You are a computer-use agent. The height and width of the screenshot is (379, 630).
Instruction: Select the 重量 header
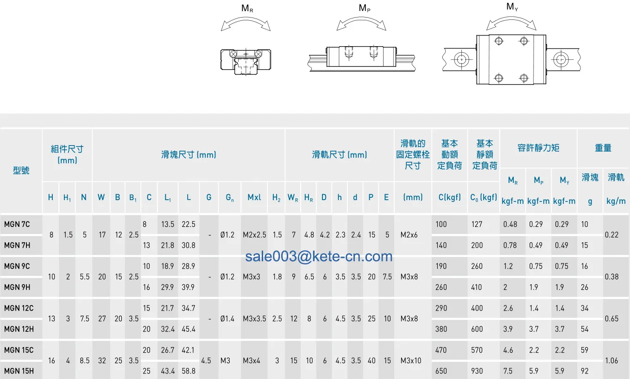coord(603,148)
